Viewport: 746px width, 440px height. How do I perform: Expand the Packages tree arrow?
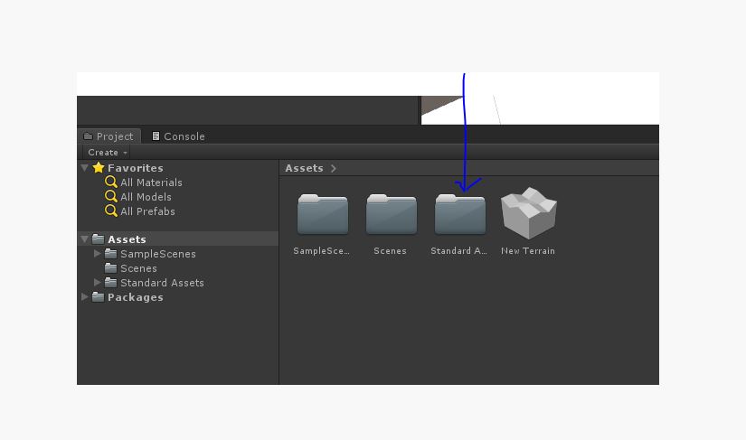point(85,297)
